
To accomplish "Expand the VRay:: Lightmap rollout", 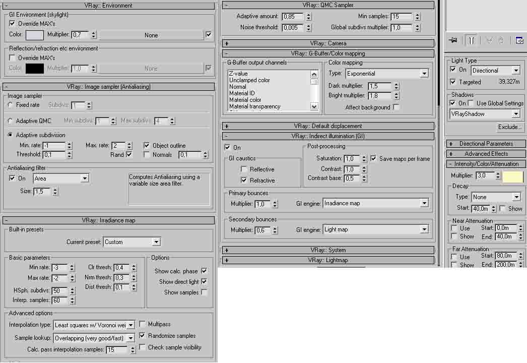I will 328,260.
